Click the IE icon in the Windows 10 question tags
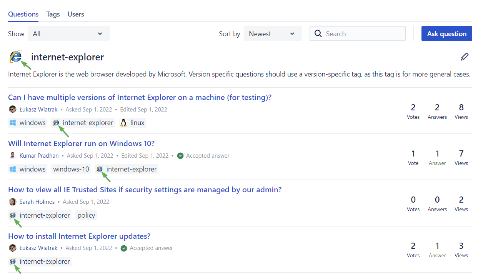The image size is (483, 278). (100, 169)
